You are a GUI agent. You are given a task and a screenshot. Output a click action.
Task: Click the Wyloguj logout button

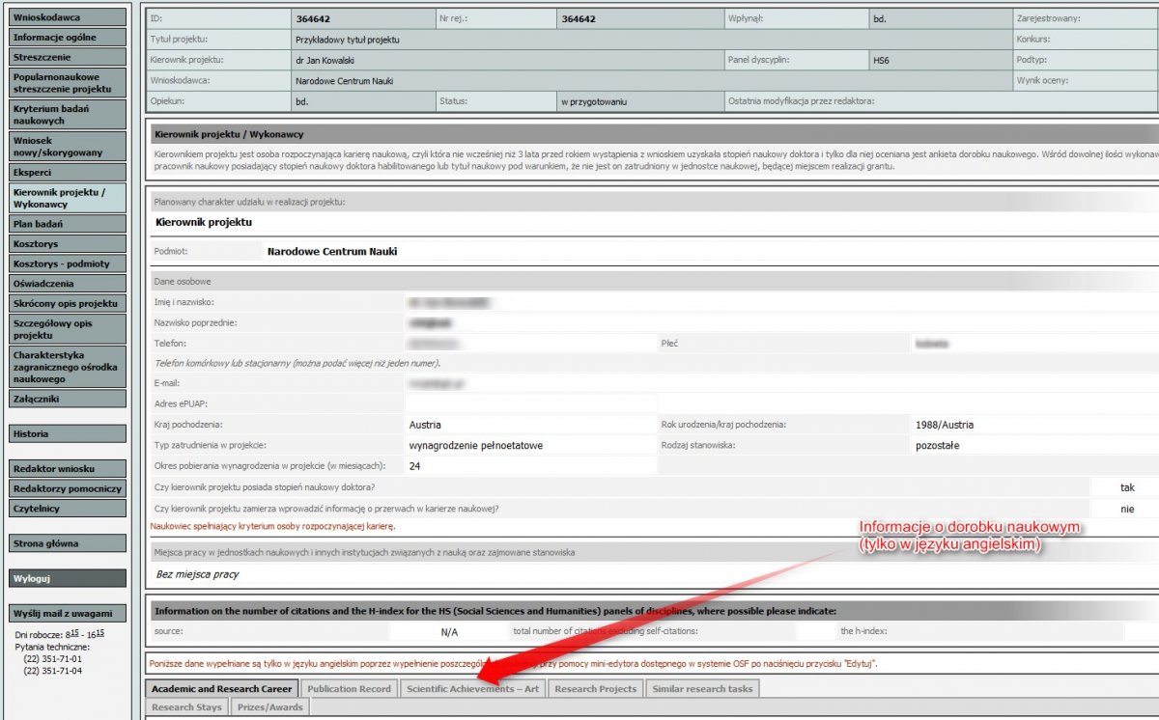point(68,579)
